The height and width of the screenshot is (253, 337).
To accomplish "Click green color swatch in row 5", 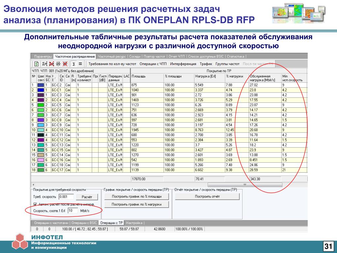I will pos(40,105).
